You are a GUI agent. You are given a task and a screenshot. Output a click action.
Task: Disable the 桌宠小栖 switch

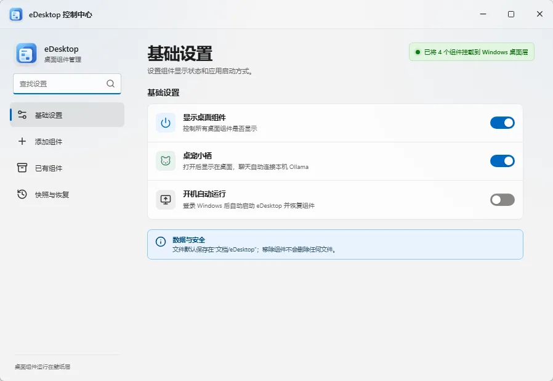(x=503, y=161)
